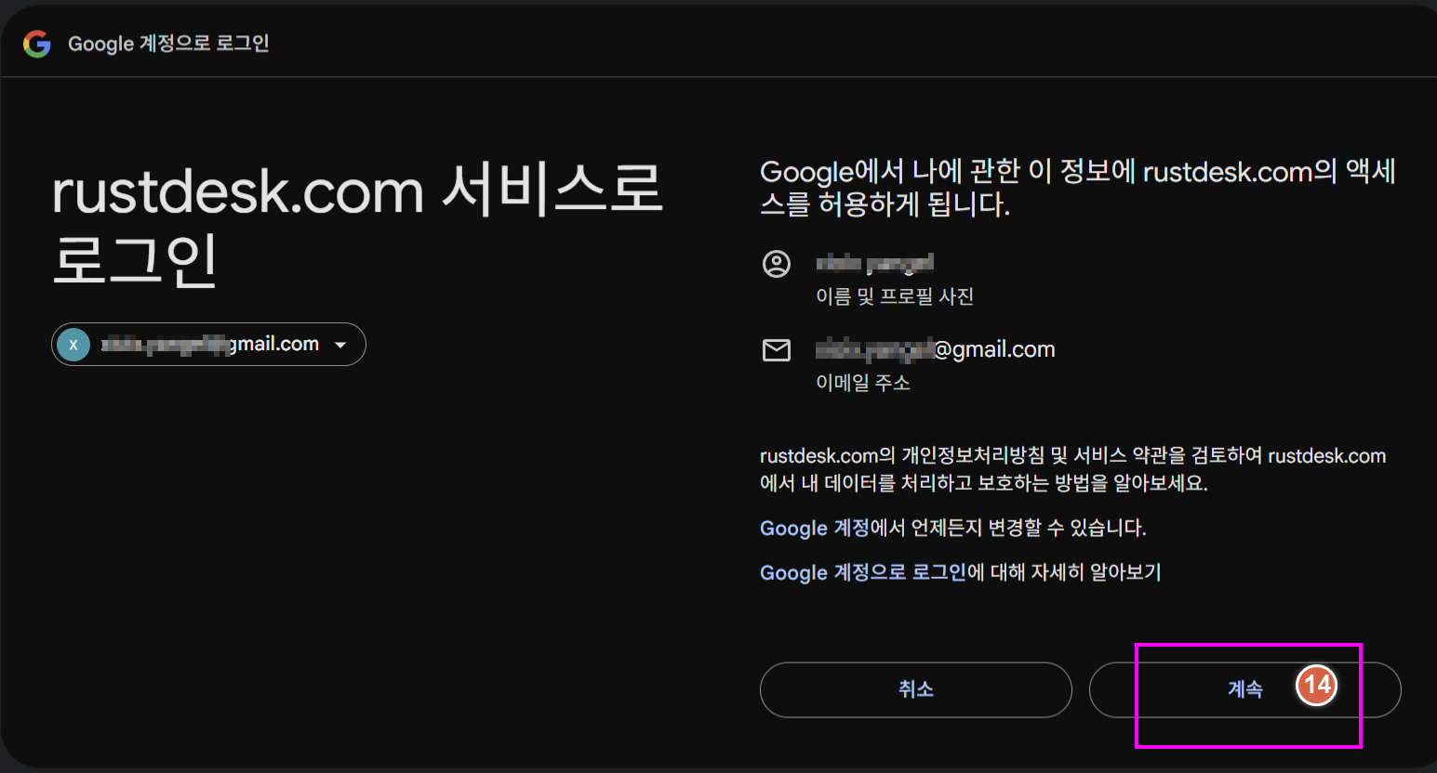The image size is (1437, 773).
Task: Click the text 이름 및 프로필 사진
Action: 894,296
